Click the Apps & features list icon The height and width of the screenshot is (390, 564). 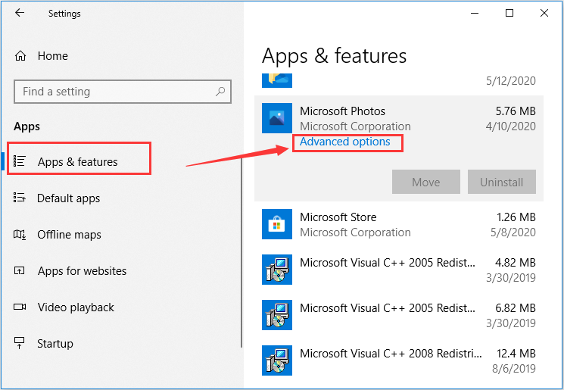[20, 161]
